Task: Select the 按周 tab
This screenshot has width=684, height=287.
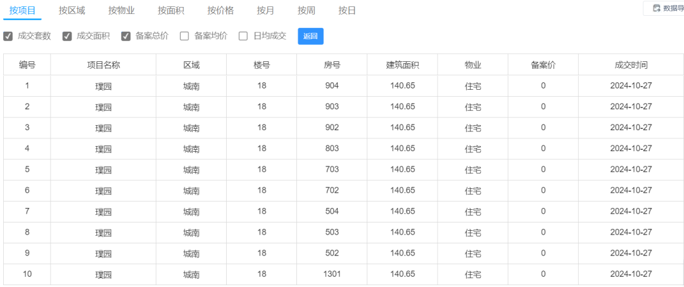Action: click(x=307, y=11)
